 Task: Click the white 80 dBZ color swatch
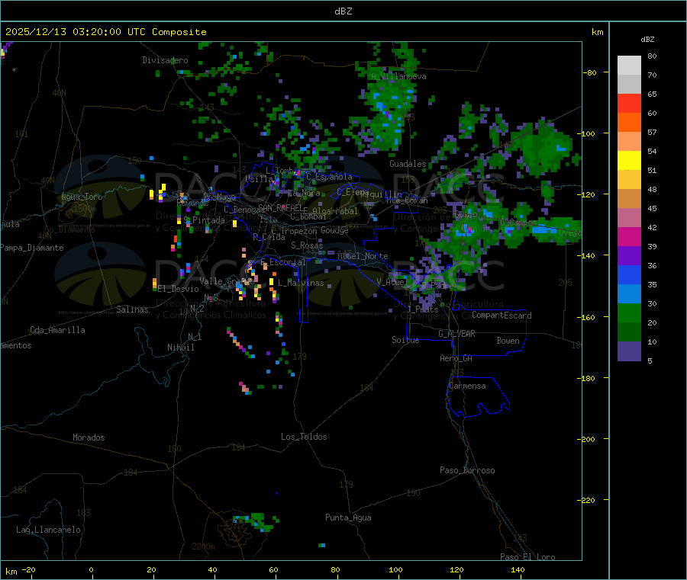629,66
